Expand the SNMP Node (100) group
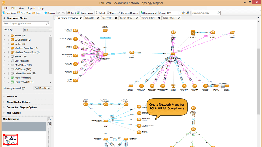 [4, 65]
